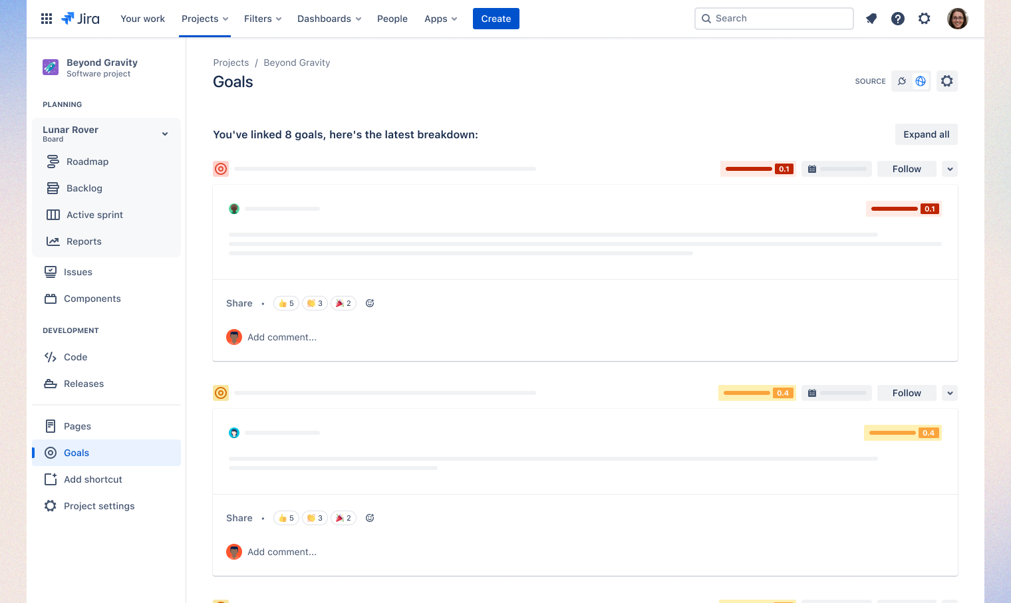Image resolution: width=1011 pixels, height=603 pixels.
Task: Open the Releases page
Action: (83, 384)
